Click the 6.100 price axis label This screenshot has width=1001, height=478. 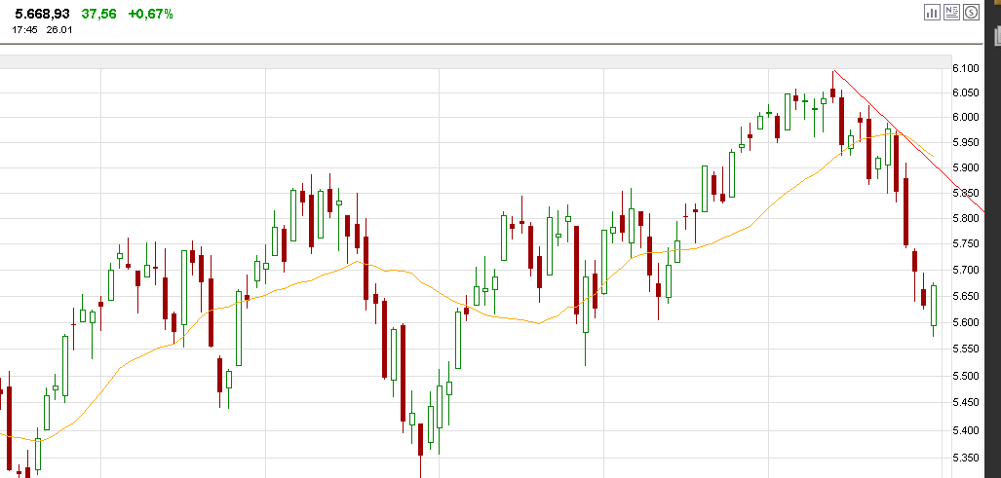[965, 69]
